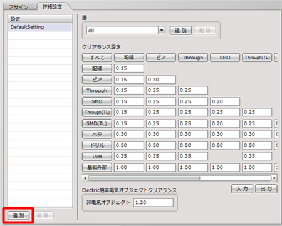This screenshot has width=282, height=226.
Task: Select DefaultSetting in the 設定 list
Action: click(x=40, y=27)
